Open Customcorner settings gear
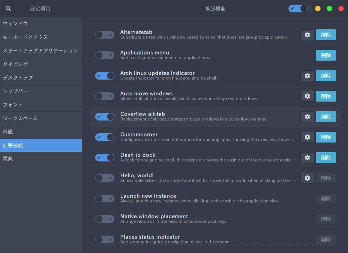This screenshot has height=253, width=348. (307, 137)
